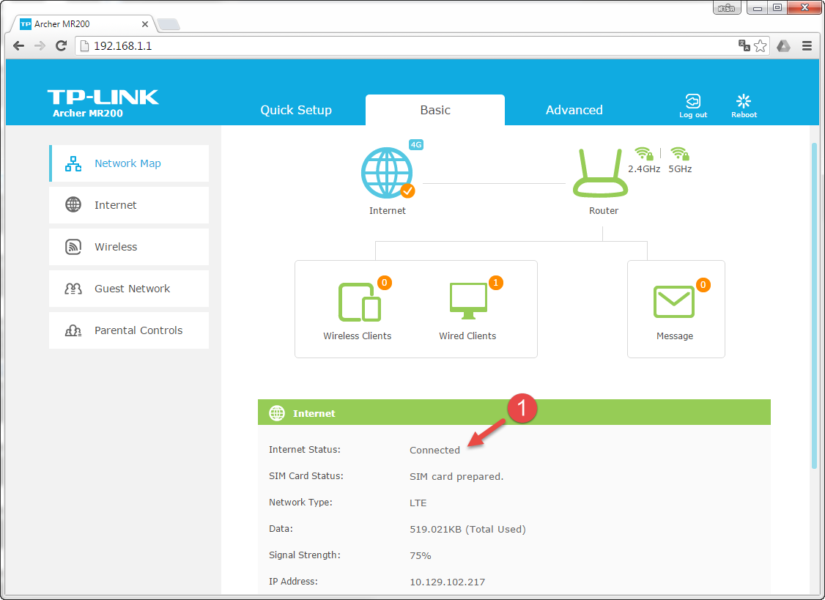Open the Guest Network sidebar item
Viewport: 825px width, 600px height.
pos(129,289)
